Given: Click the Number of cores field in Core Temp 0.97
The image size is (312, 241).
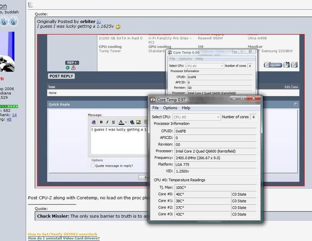Looking at the screenshot, I should click(253, 117).
